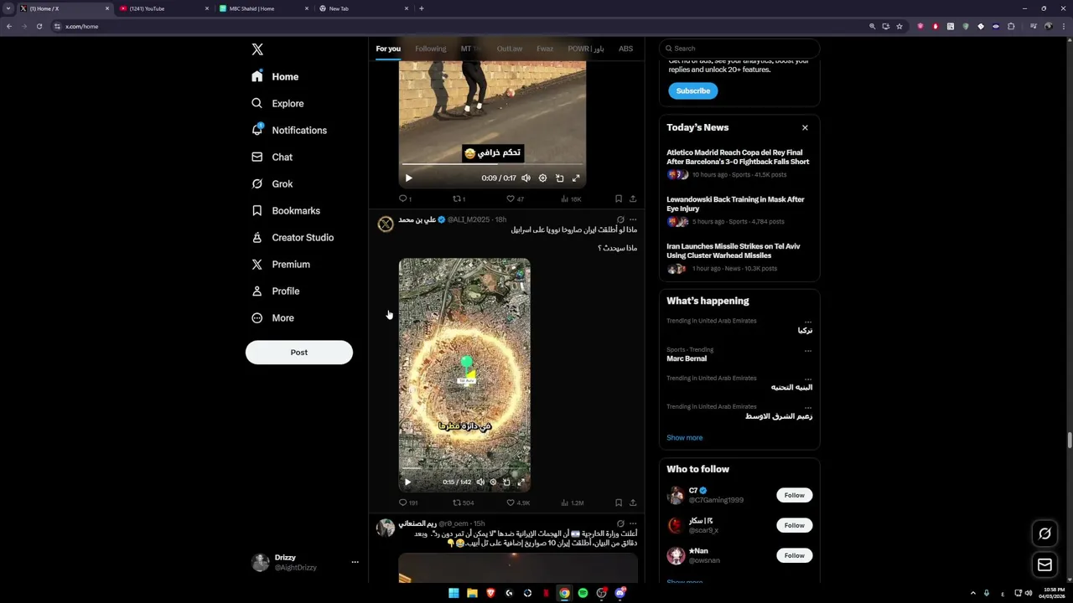Share the post with 16K views
Viewport: 1073px width, 603px height.
(x=633, y=198)
